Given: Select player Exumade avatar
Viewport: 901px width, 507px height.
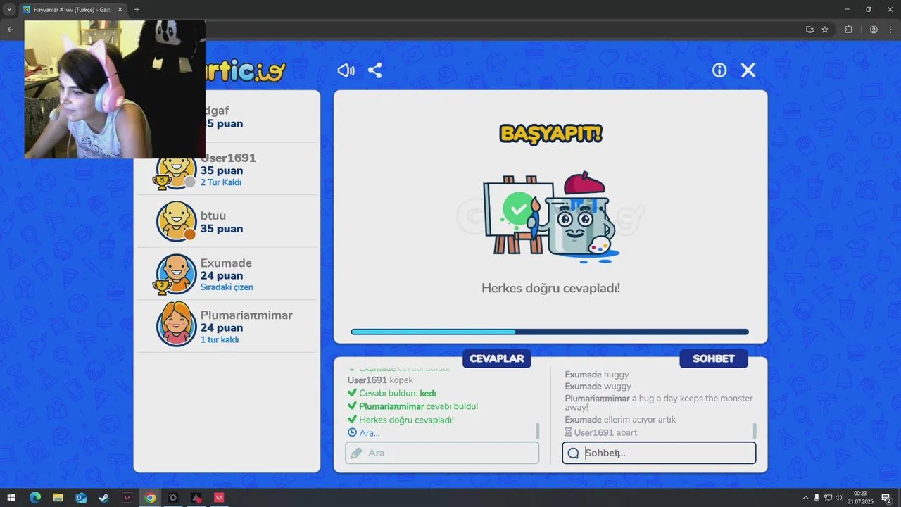Looking at the screenshot, I should (176, 274).
